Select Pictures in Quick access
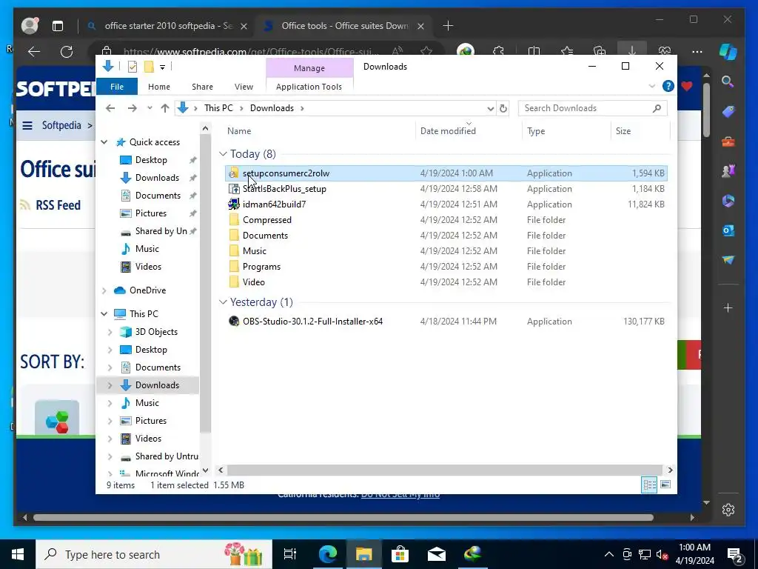This screenshot has width=758, height=569. point(150,213)
